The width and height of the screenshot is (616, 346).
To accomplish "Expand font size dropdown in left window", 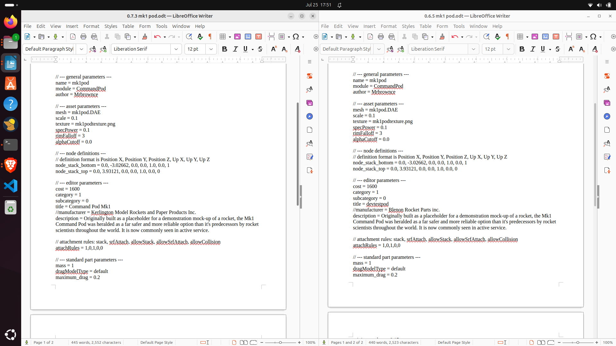I will pos(211,49).
